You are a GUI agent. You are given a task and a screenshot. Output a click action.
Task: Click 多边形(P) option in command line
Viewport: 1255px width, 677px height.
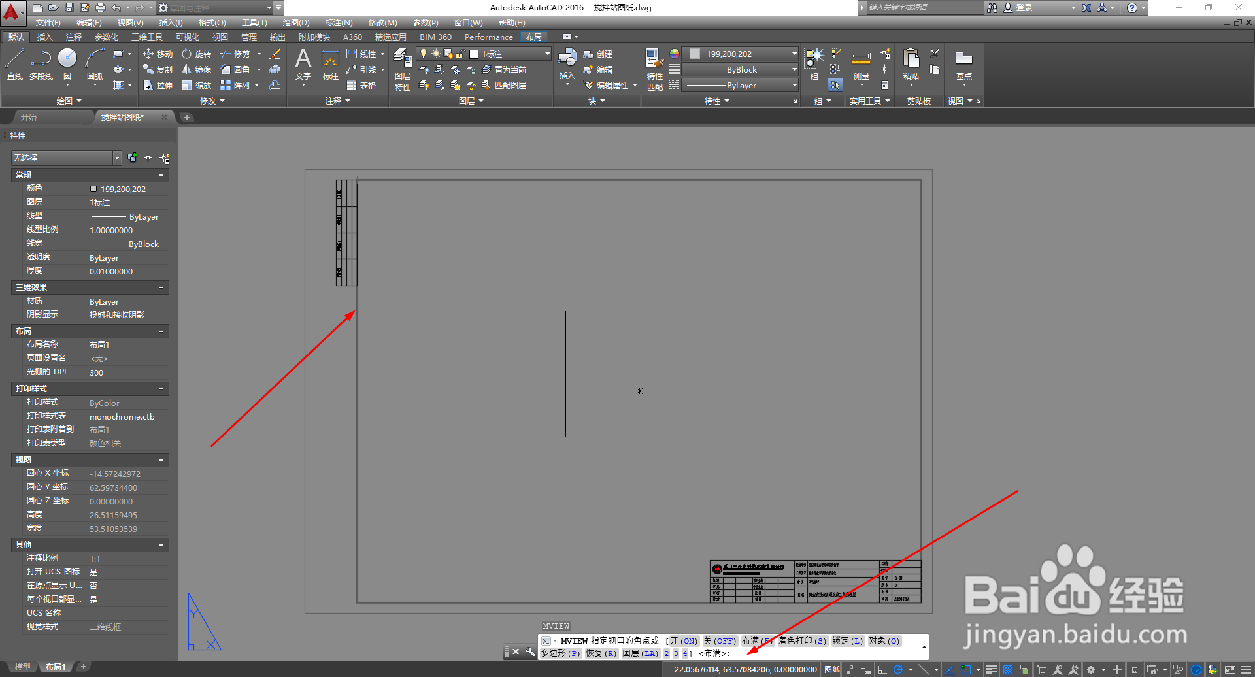tap(560, 653)
